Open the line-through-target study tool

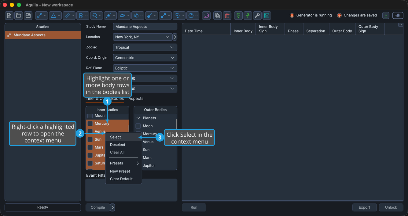[x=110, y=16]
